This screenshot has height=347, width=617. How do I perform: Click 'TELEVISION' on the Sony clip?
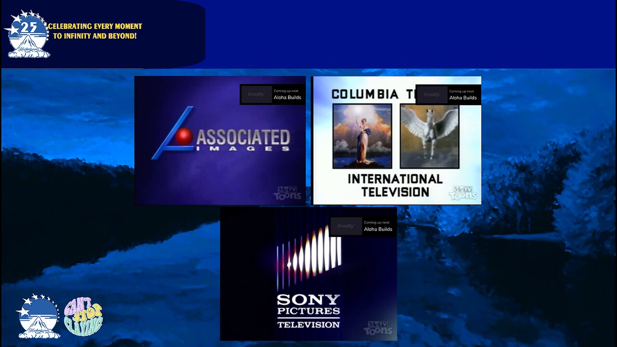pyautogui.click(x=308, y=325)
